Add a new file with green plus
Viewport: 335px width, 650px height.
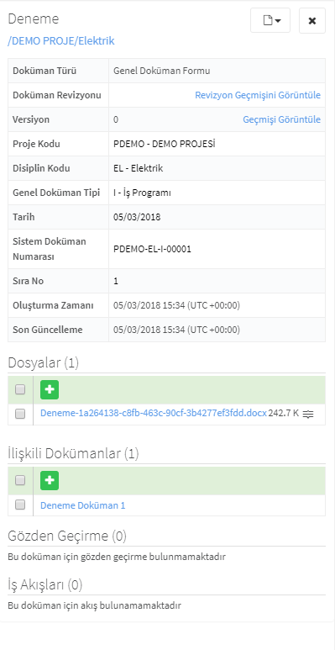click(x=50, y=389)
